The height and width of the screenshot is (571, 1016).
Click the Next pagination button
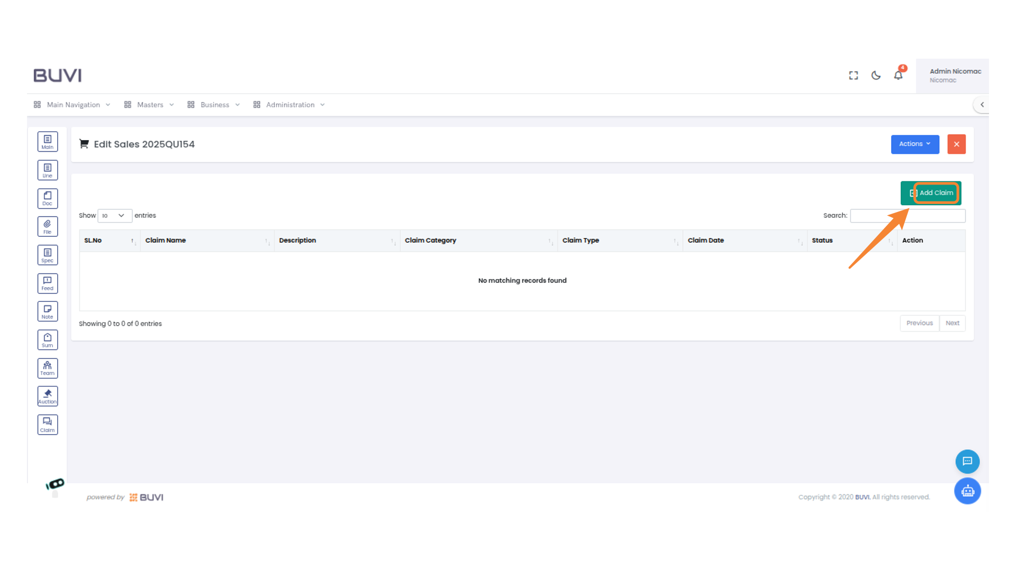952,323
